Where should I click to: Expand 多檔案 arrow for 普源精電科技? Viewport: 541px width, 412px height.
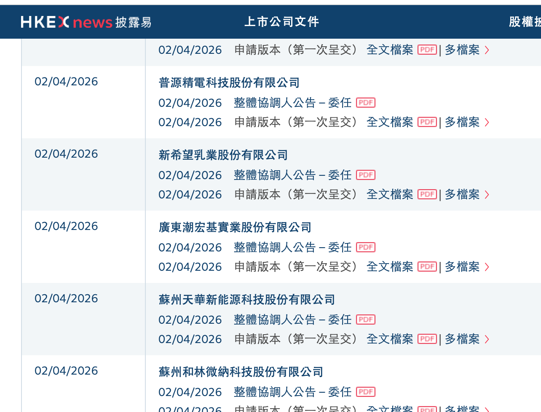tap(487, 122)
